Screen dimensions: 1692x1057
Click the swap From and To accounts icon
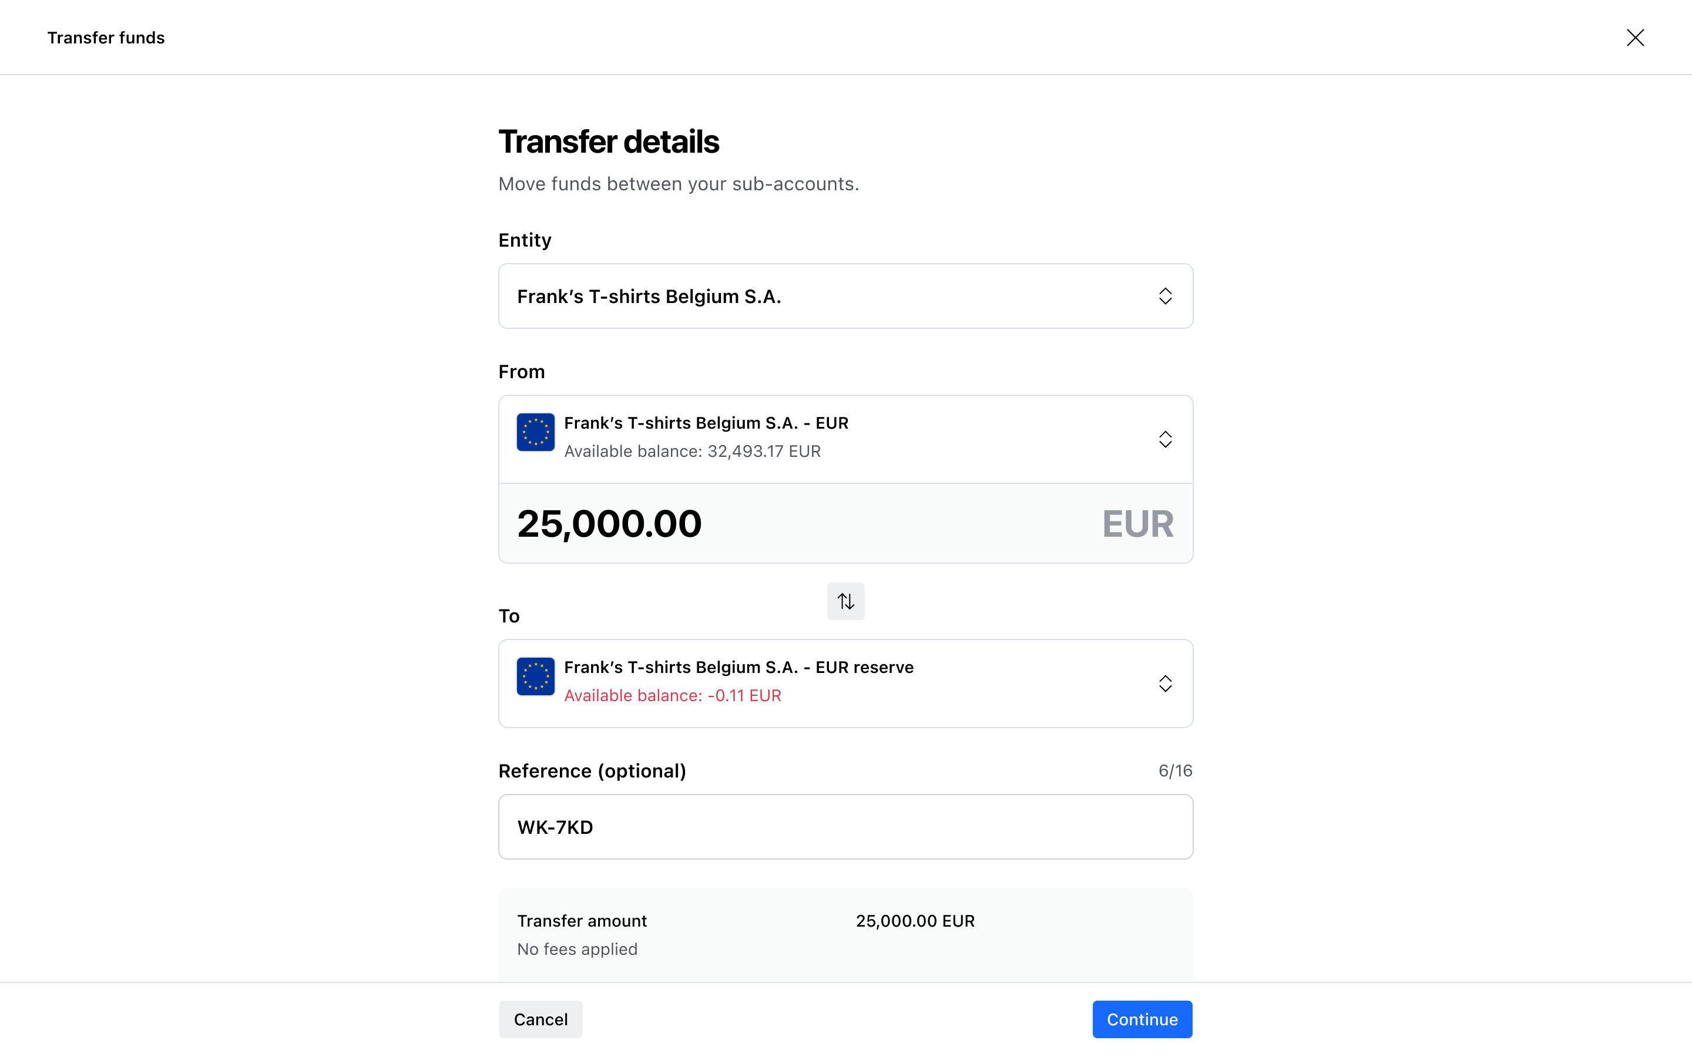coord(845,601)
